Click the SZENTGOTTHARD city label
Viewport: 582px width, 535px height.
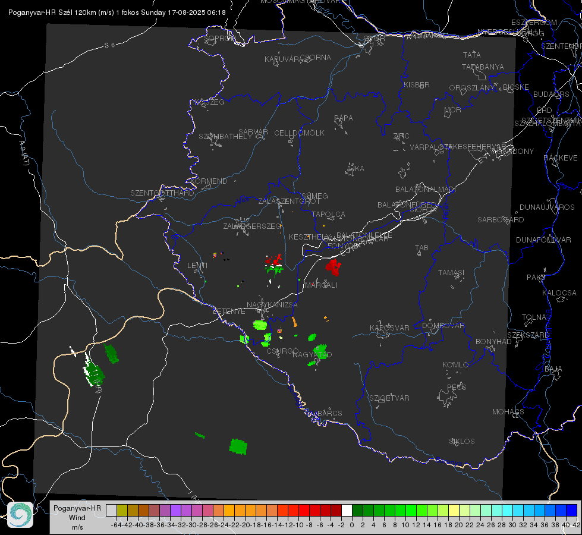(162, 193)
